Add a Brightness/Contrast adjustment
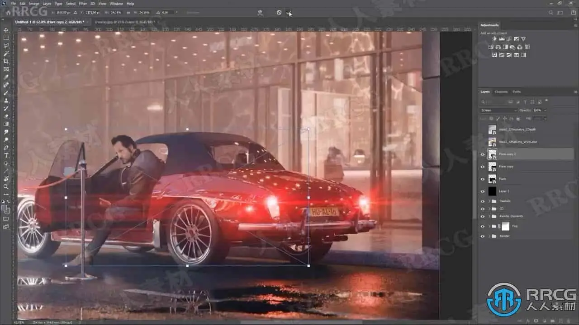Screen dimensions: 579x325 click(x=495, y=39)
